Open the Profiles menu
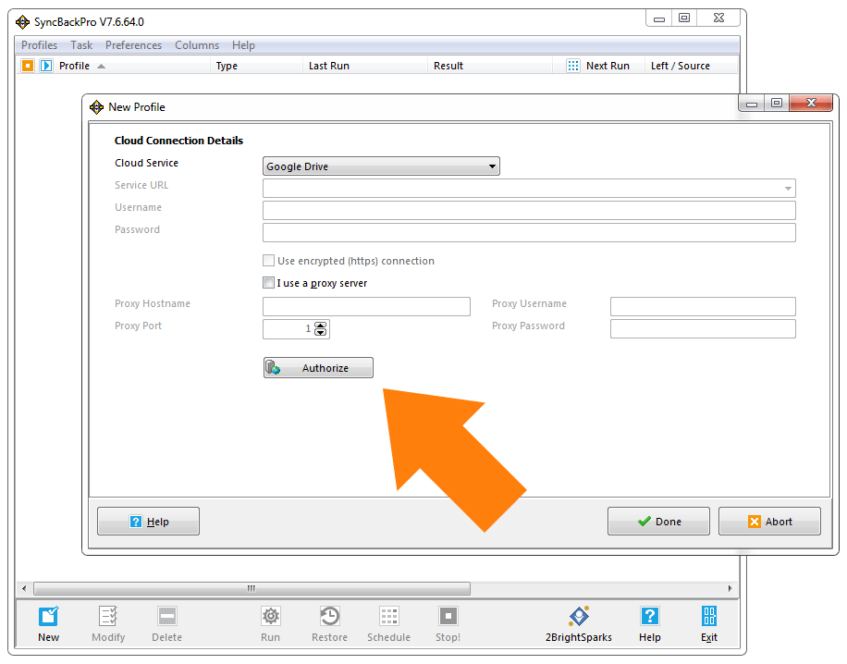Image resolution: width=847 pixels, height=664 pixels. tap(40, 45)
